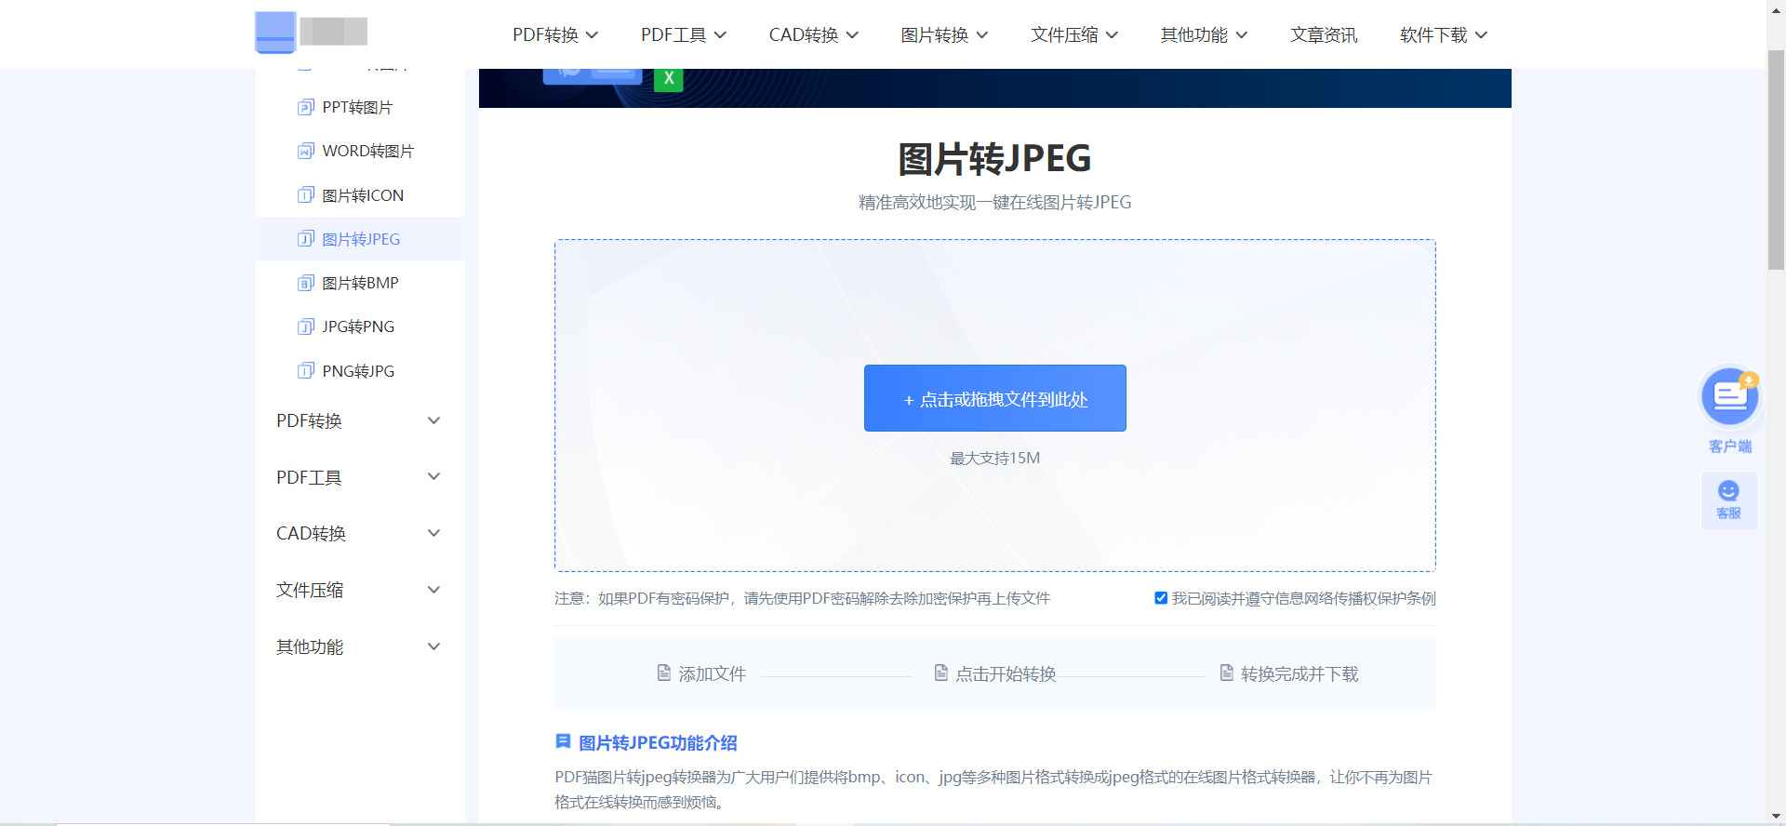Click the 添加文件 step icon
Screen dimensions: 1786x826
pyautogui.click(x=664, y=673)
